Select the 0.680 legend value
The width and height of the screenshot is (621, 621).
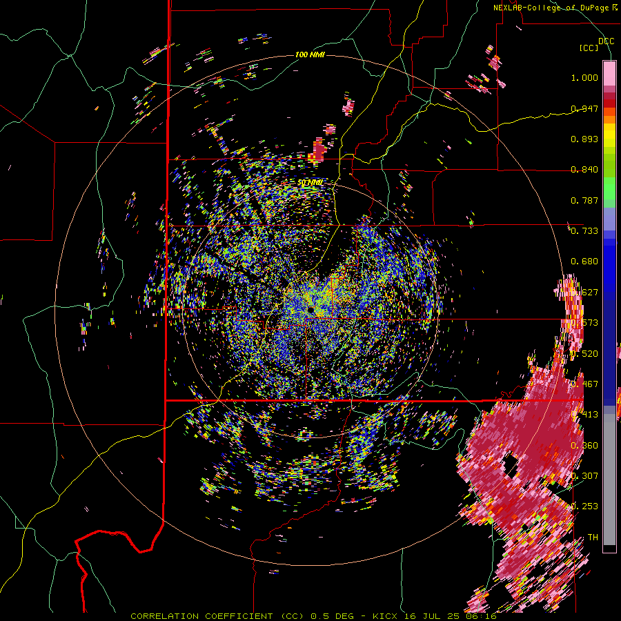point(584,262)
